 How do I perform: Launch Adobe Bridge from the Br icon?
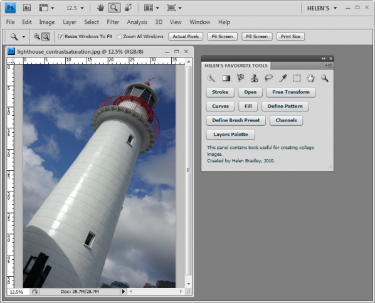[x=27, y=8]
